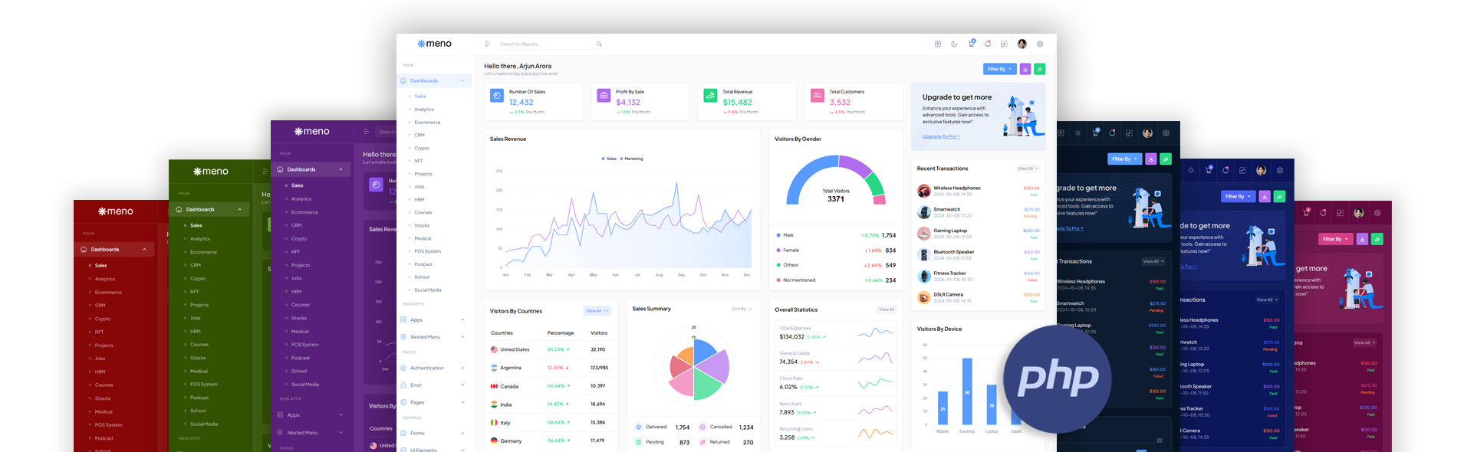The image size is (1464, 452).
Task: Open the Filter By dropdown in white window
Action: point(1000,69)
